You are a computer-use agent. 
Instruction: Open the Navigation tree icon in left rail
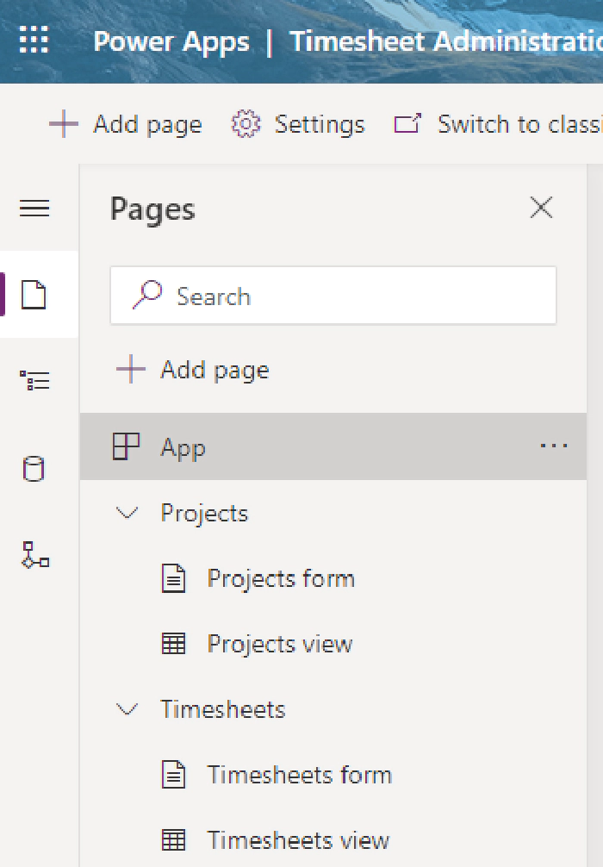coord(34,380)
